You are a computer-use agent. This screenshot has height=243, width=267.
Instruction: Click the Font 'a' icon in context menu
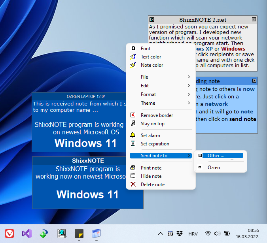click(133, 49)
